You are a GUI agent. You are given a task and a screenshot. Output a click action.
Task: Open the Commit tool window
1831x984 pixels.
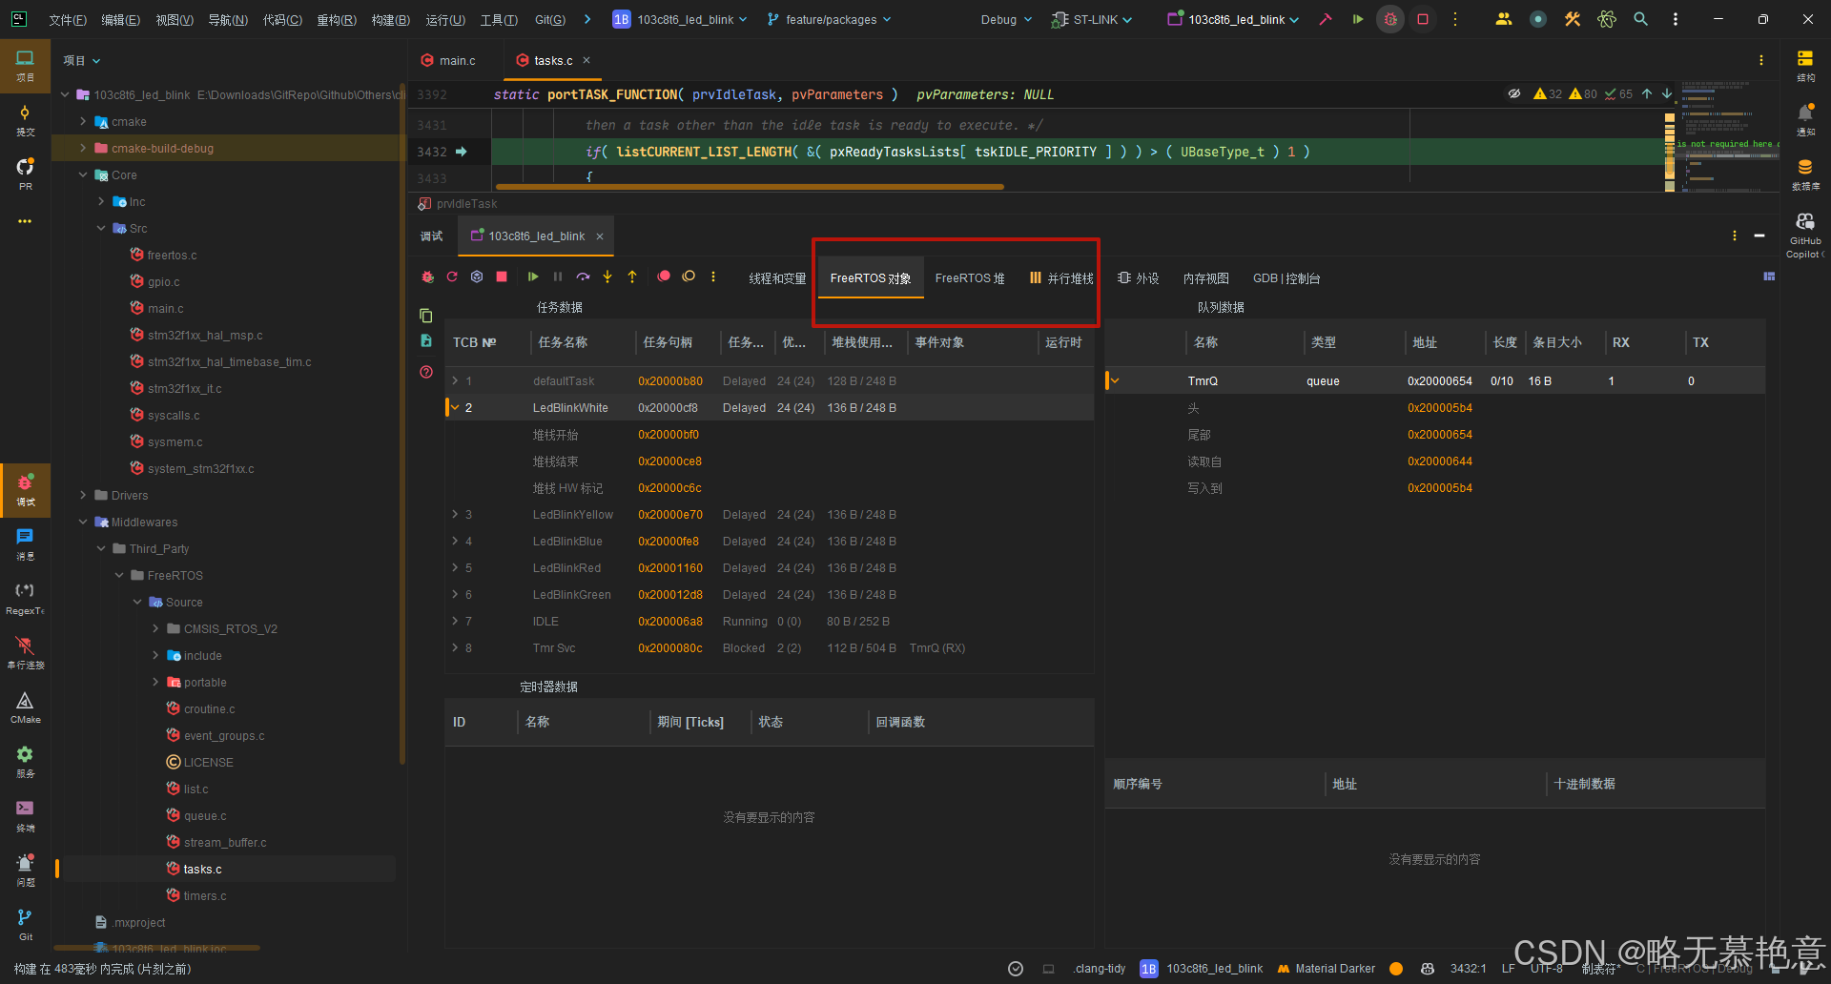click(25, 120)
